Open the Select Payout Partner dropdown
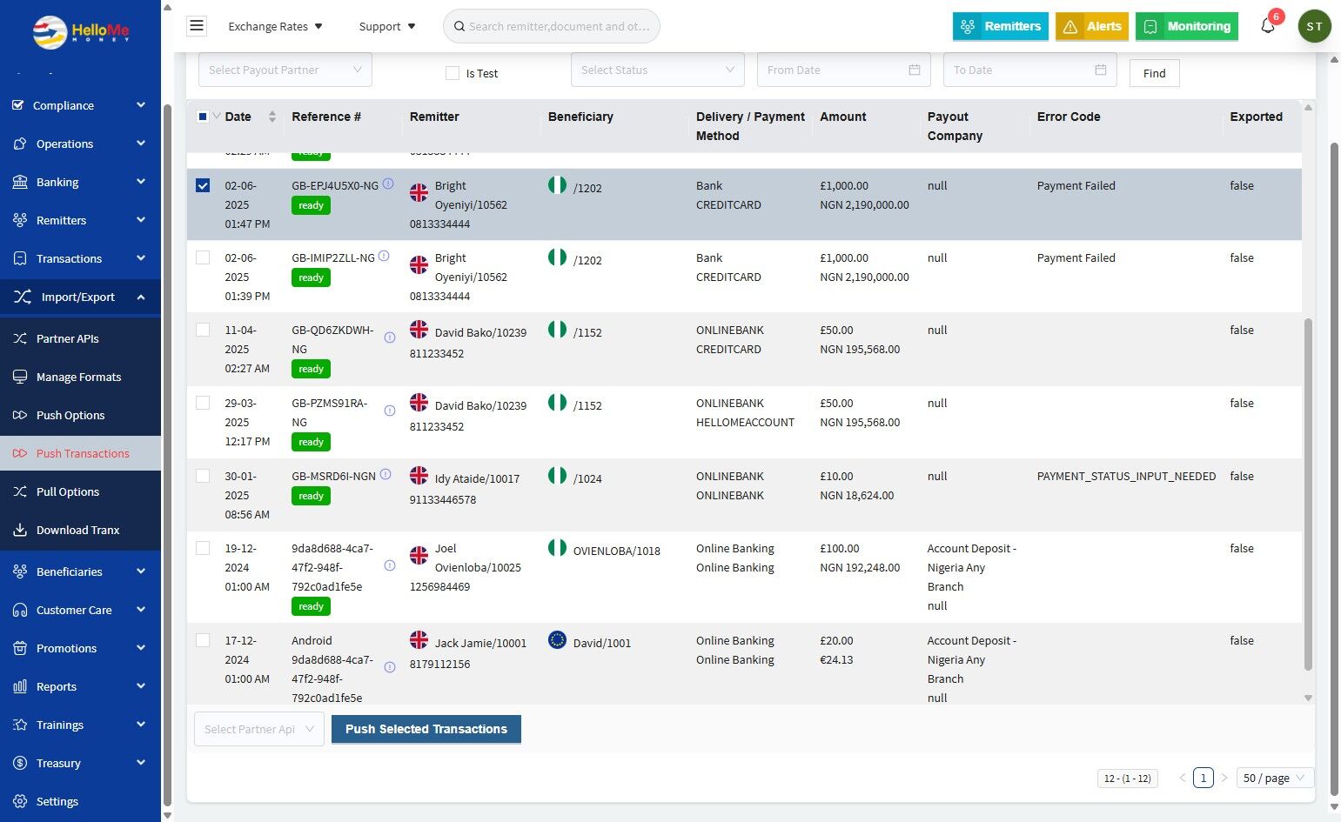 [x=285, y=70]
